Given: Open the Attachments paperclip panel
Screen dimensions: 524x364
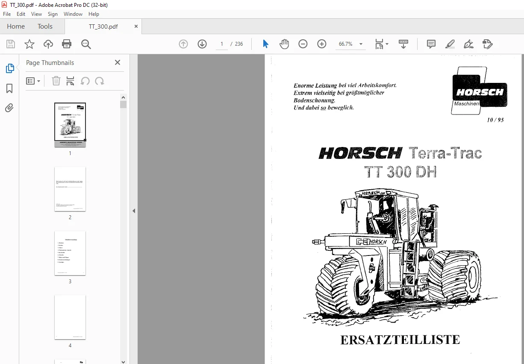Looking at the screenshot, I should pos(9,108).
